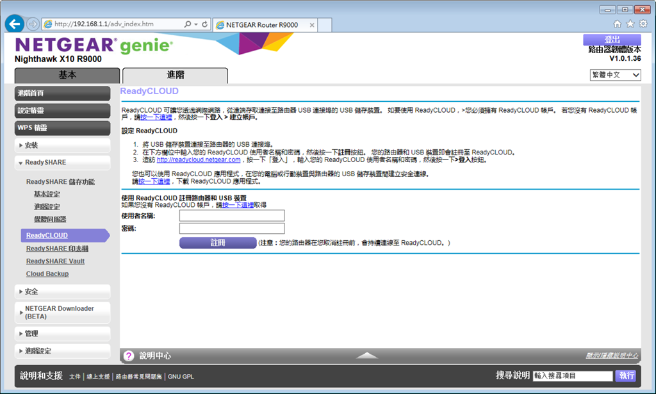The width and height of the screenshot is (656, 394).
Task: Expand NETGEAR Downloader (BETA) section
Action: pyautogui.click(x=62, y=313)
